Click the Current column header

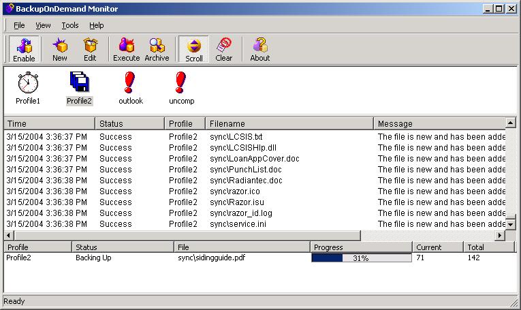(438, 247)
